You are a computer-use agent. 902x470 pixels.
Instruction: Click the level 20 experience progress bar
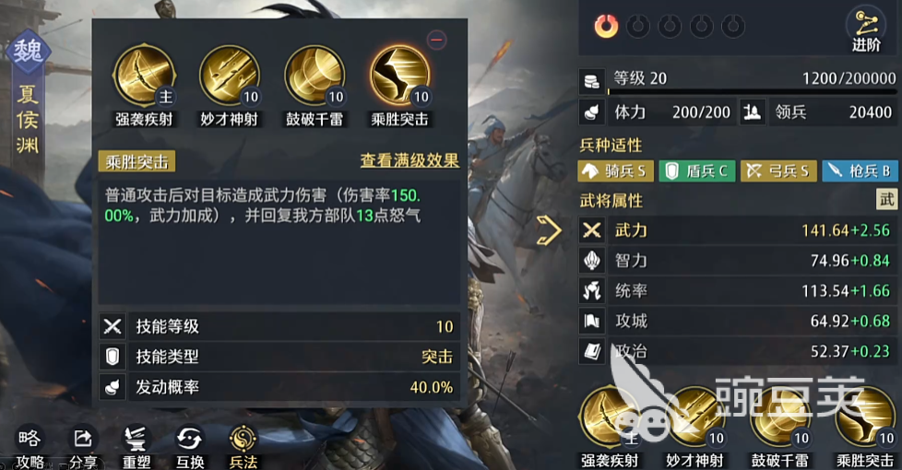(753, 92)
